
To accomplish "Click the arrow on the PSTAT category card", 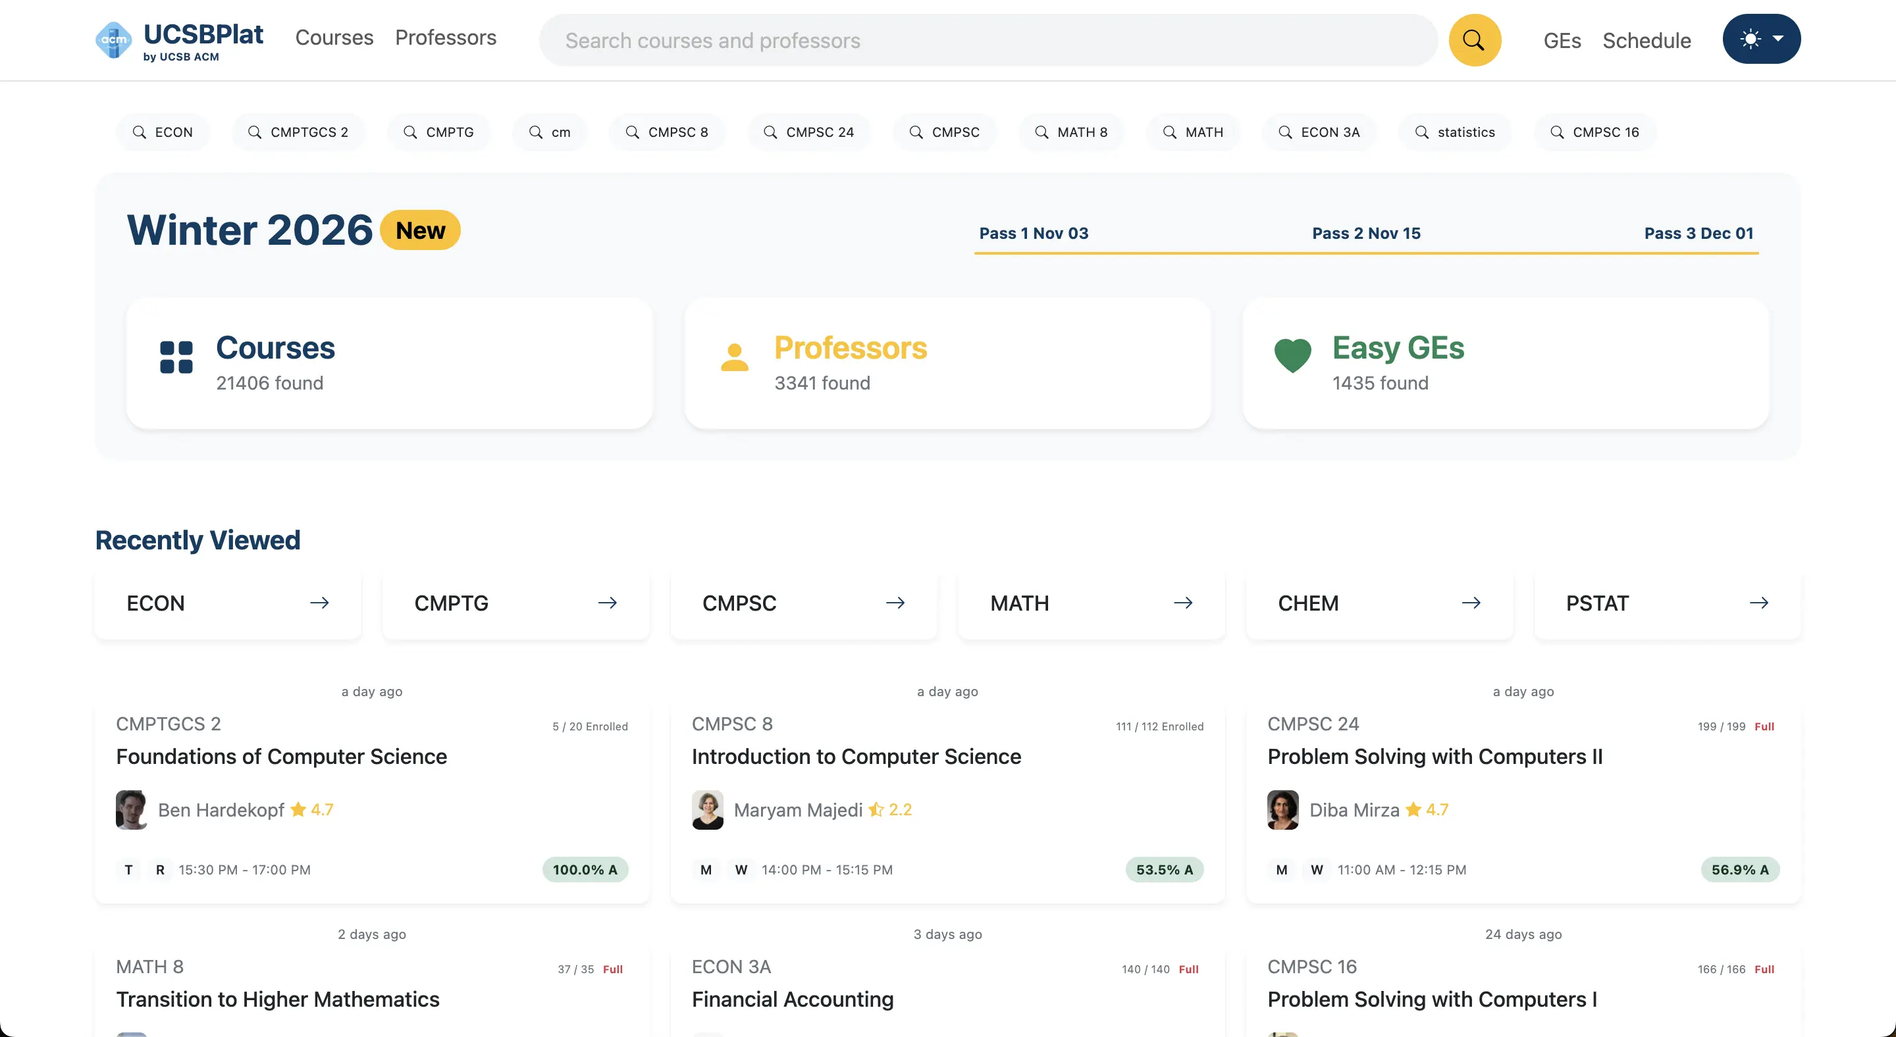I will [x=1758, y=602].
